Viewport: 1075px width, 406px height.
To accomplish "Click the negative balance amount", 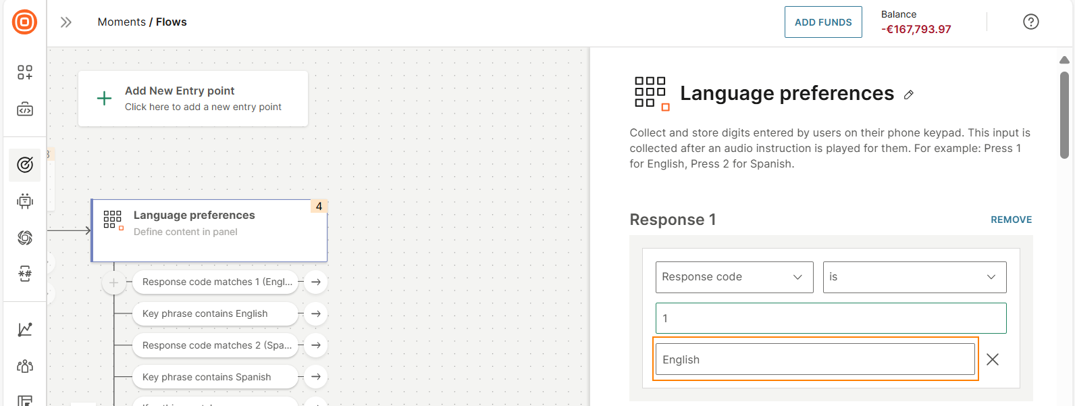I will [916, 29].
